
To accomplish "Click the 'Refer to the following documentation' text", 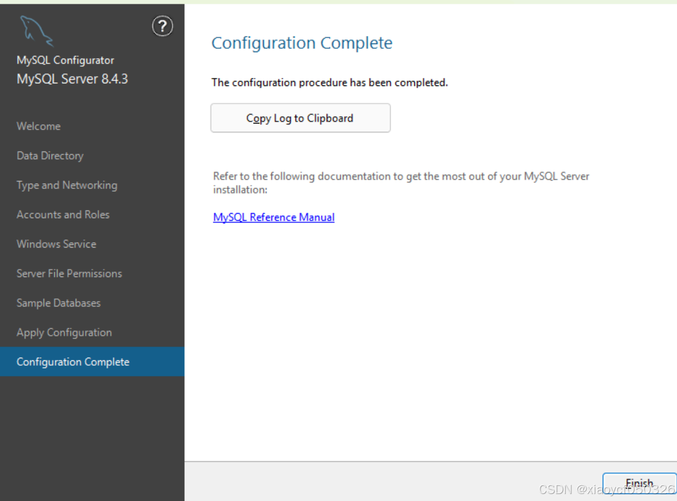I will 401,183.
